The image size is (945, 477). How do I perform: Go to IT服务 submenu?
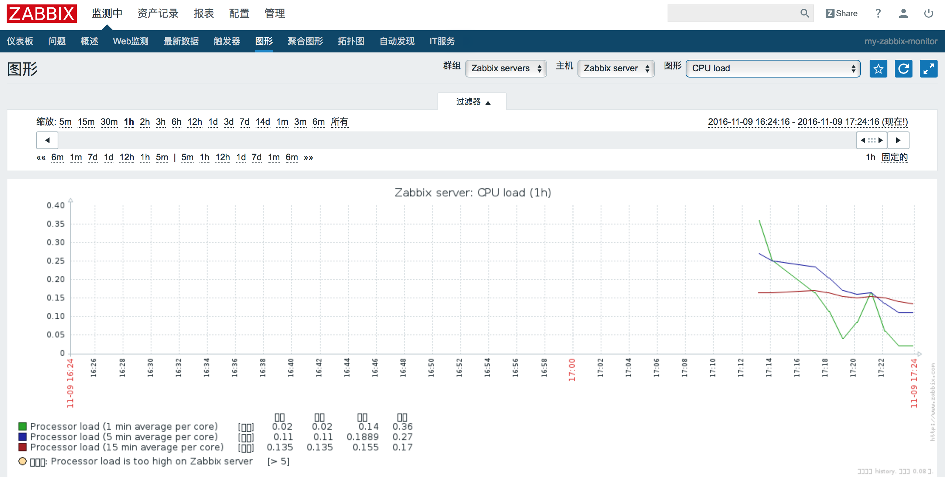(442, 41)
